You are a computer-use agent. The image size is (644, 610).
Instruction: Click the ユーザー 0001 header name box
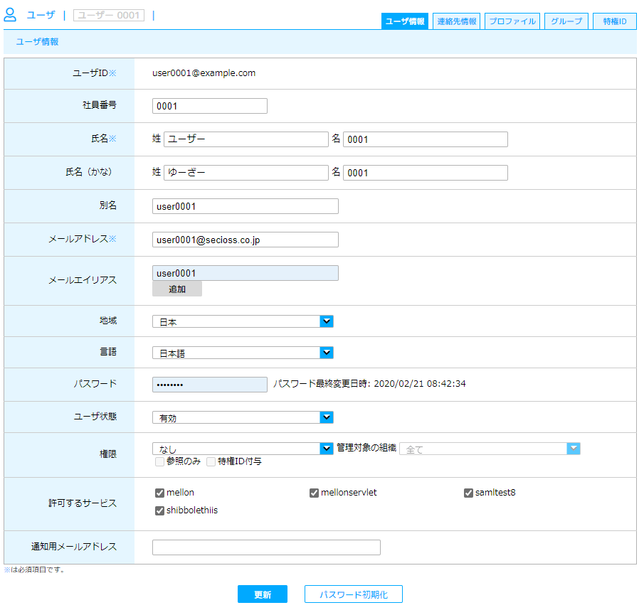click(x=109, y=15)
